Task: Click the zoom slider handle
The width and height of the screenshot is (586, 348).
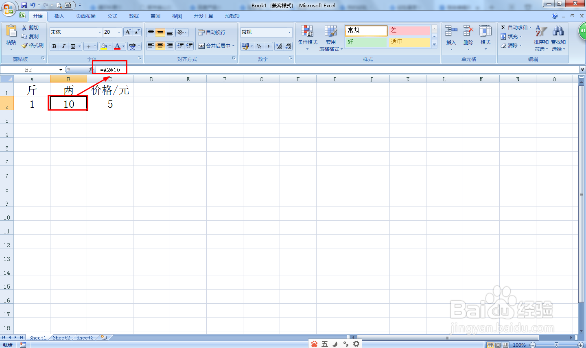Action: pyautogui.click(x=557, y=345)
